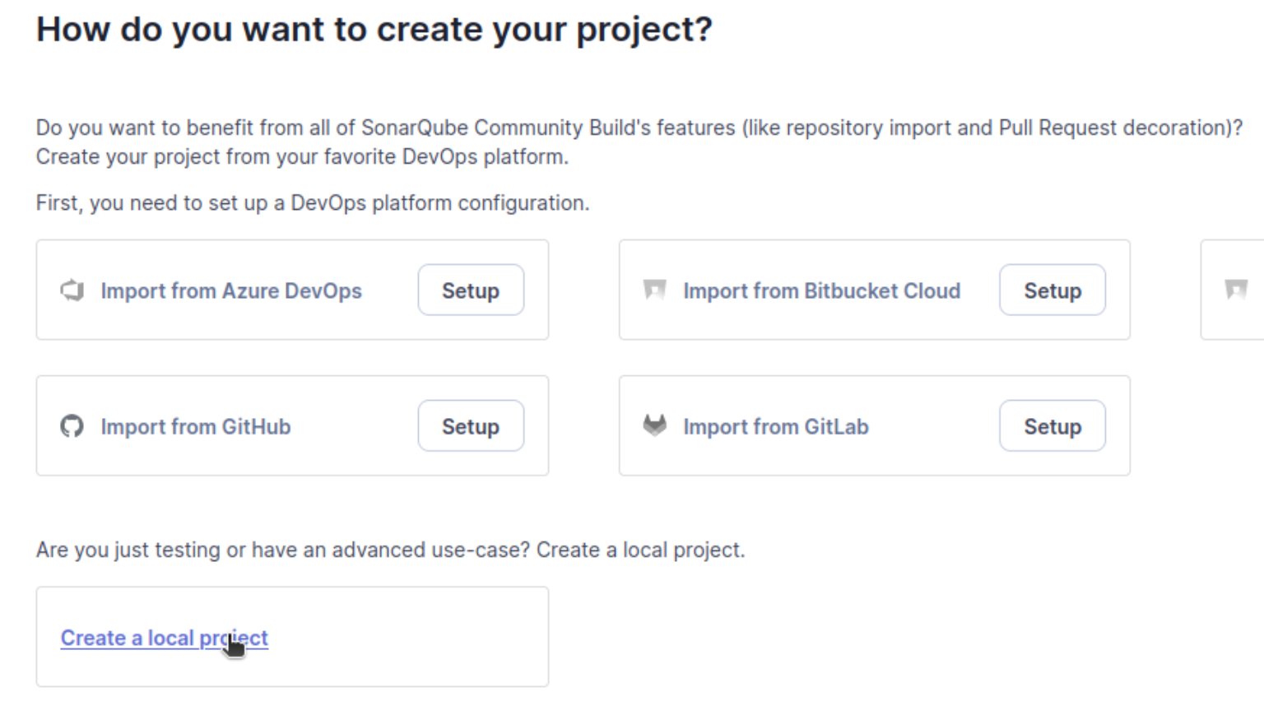This screenshot has height=706, width=1264.
Task: Click 'Create your project from your favorite DevOps platform' line
Action: pos(302,156)
